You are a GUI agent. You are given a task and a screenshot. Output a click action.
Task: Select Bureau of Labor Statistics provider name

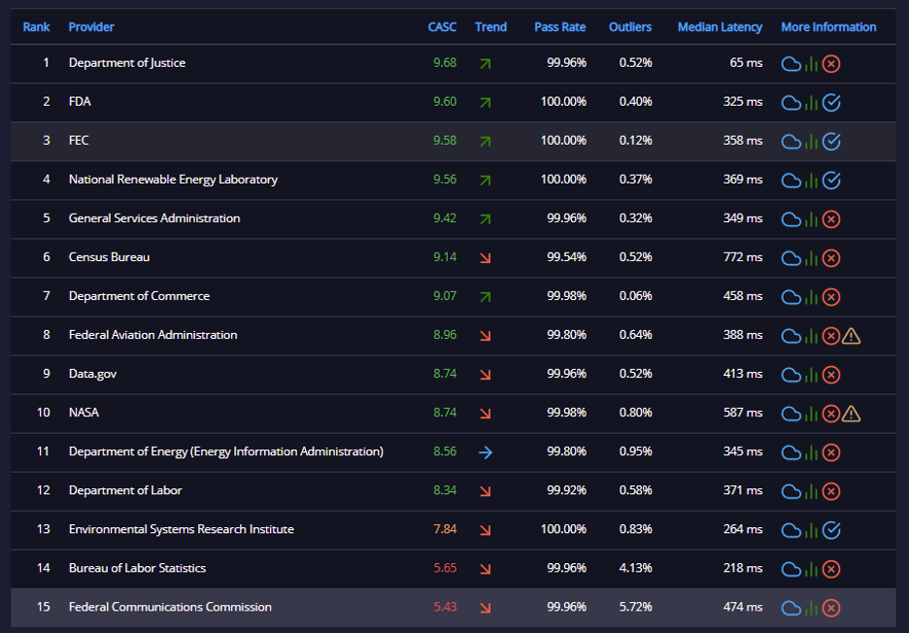(x=137, y=568)
